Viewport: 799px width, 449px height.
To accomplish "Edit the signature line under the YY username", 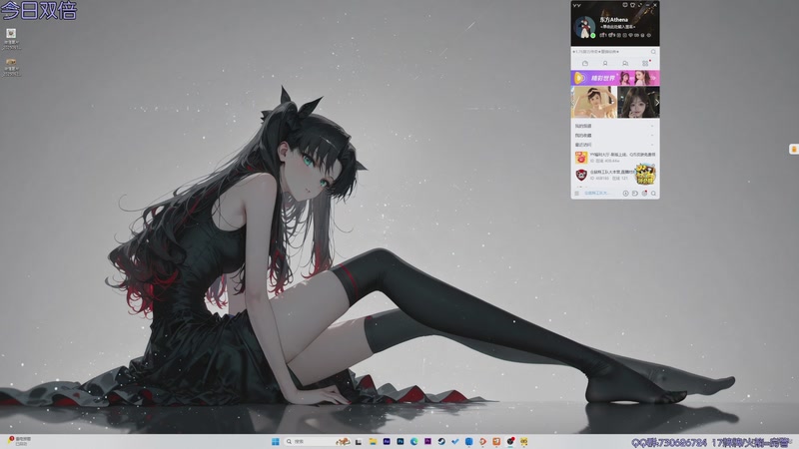I will [x=617, y=27].
